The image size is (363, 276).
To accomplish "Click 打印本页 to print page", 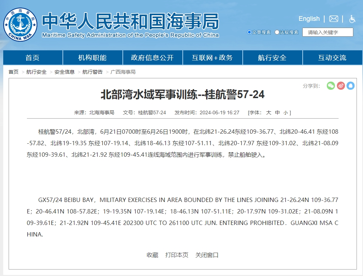I will point(177,255).
